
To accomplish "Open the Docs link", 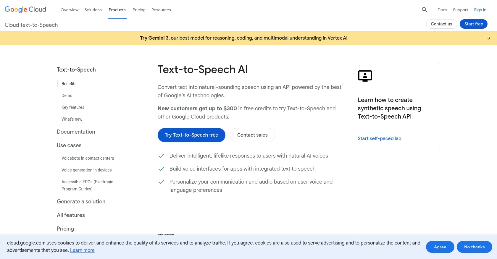I will [442, 10].
